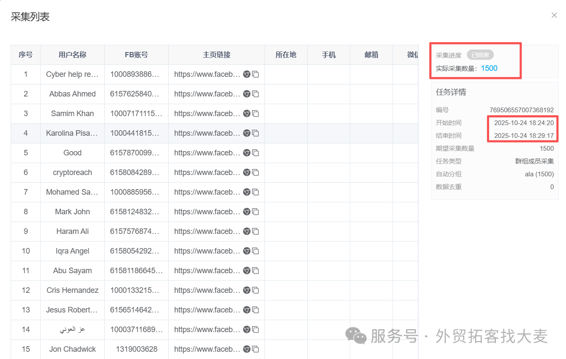Copy Cris Hernandez homepage link
Image resolution: width=566 pixels, height=359 pixels.
pos(255,290)
